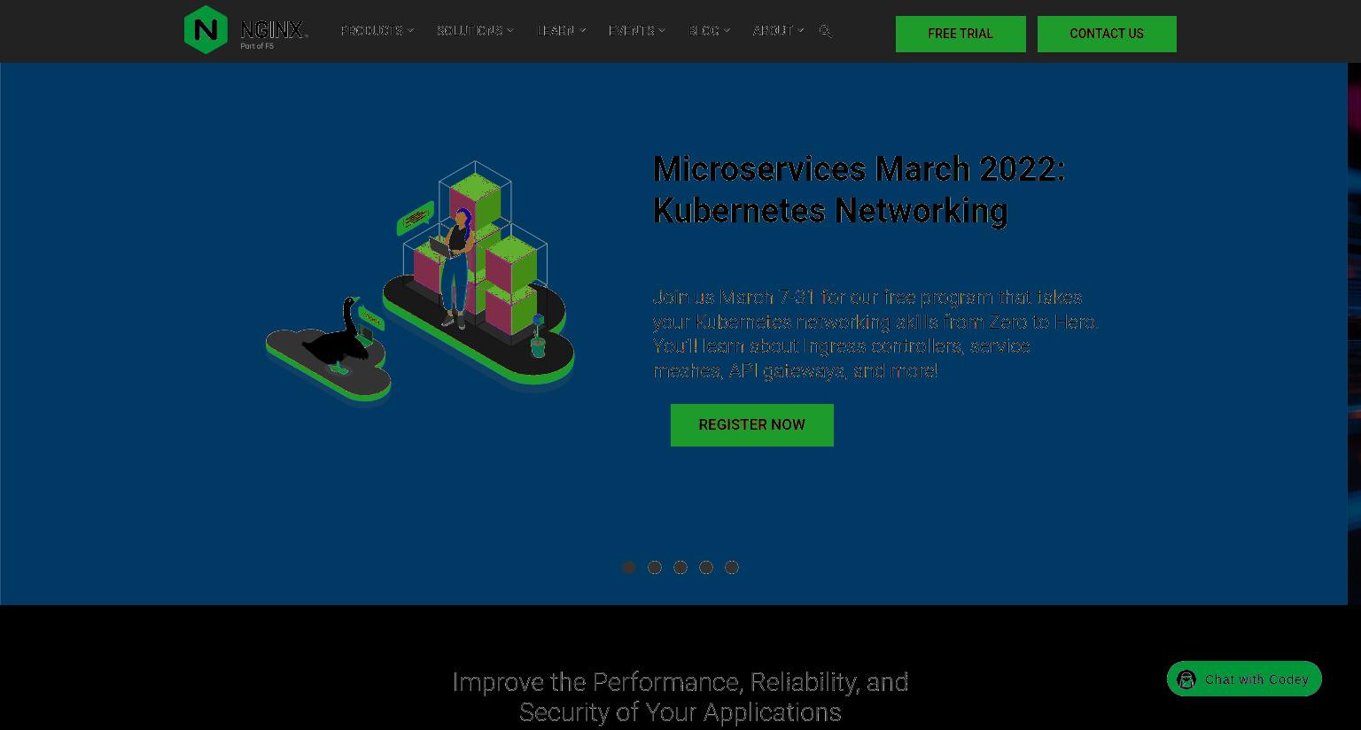
Task: Click the Codey chat avatar icon
Action: [1186, 680]
